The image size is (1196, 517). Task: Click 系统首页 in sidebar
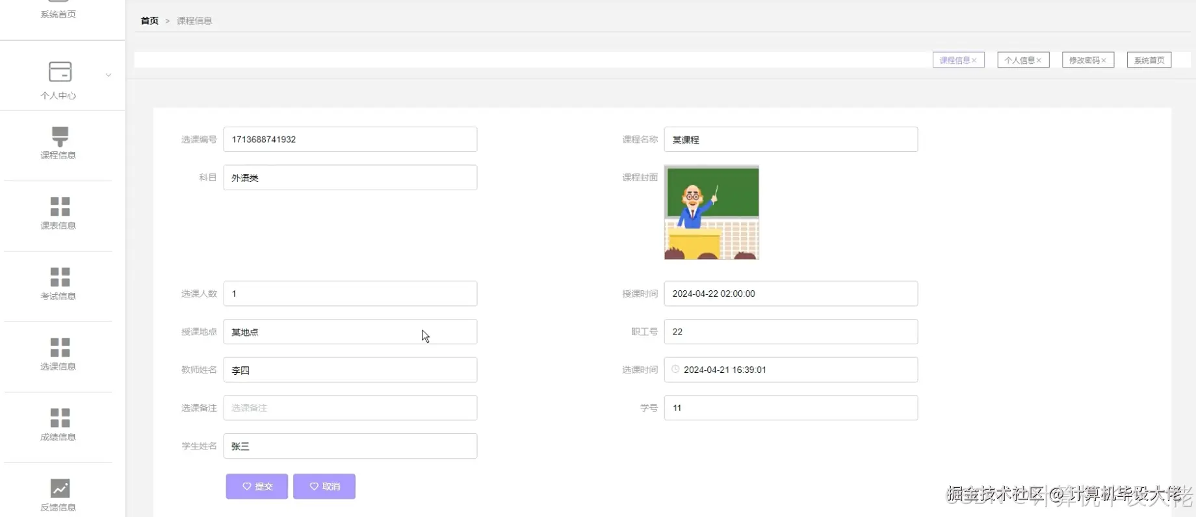point(58,14)
